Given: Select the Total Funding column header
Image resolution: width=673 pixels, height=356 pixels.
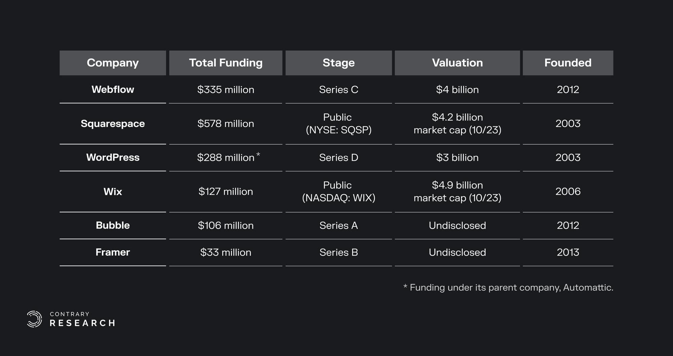Looking at the screenshot, I should pyautogui.click(x=225, y=63).
